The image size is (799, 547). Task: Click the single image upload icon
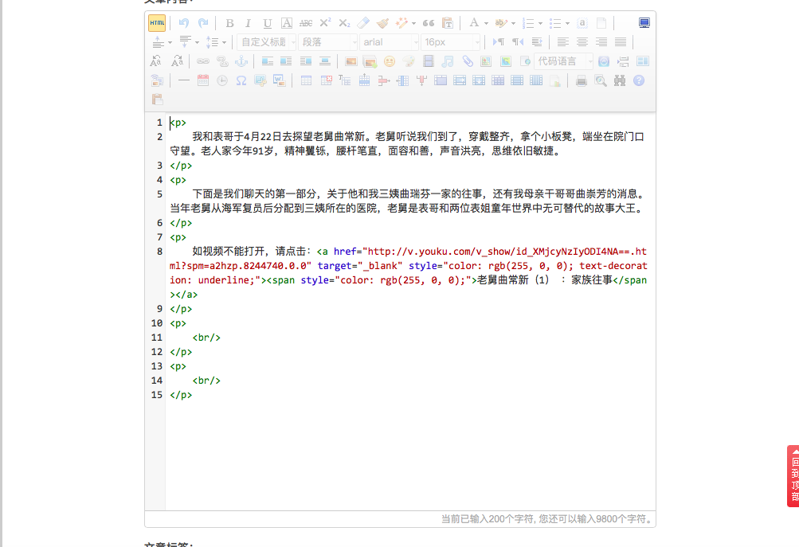351,61
